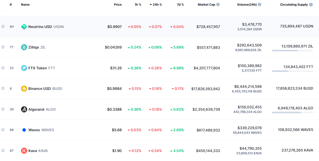
Task: Click Waves price $5.68
Action: click(x=117, y=130)
